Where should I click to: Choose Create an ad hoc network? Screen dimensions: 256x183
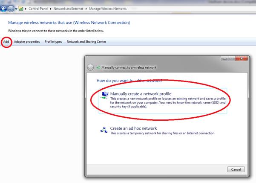(x=133, y=128)
